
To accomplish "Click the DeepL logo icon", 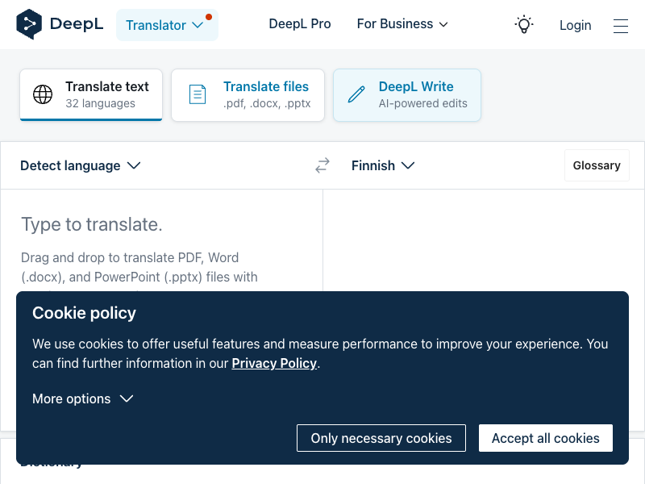I will tap(29, 24).
